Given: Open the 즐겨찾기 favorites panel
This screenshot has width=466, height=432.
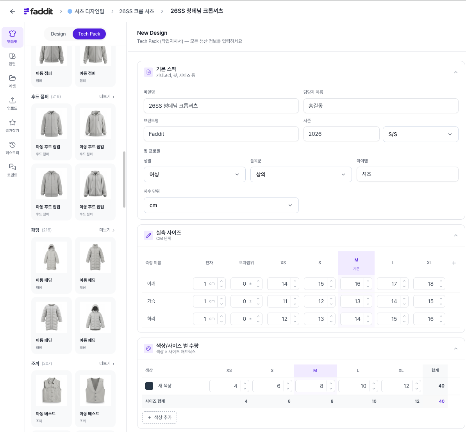Looking at the screenshot, I should coord(12,126).
